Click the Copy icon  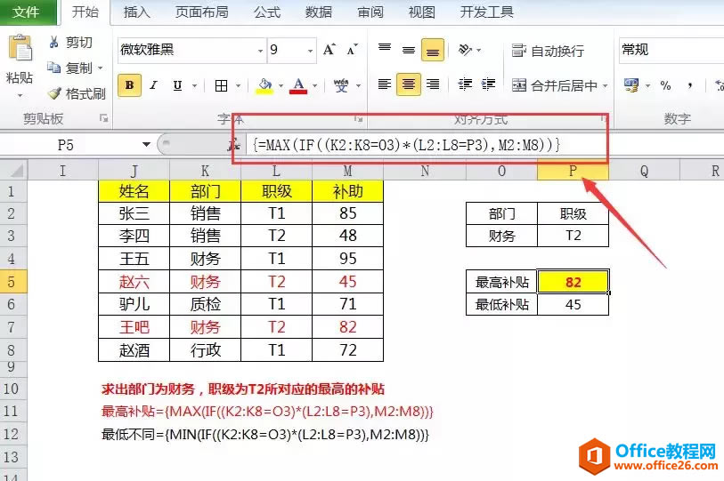53,68
